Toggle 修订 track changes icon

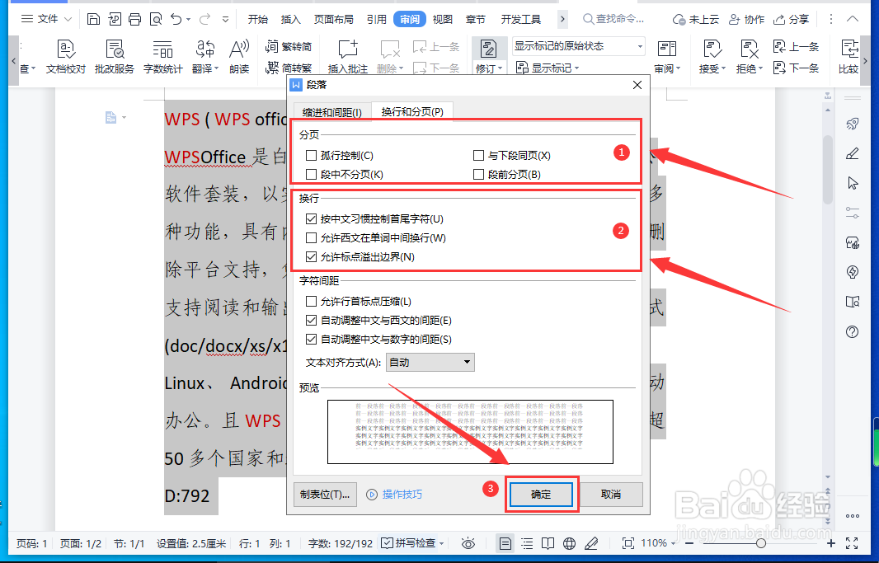pyautogui.click(x=488, y=49)
